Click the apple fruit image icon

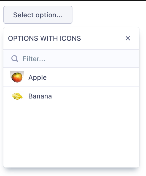pos(17,77)
